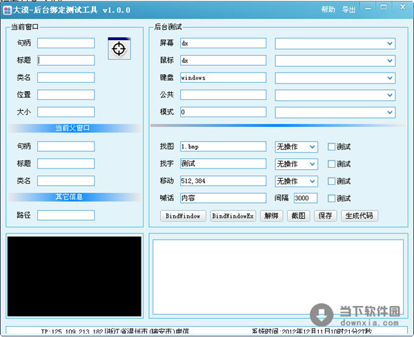Screen dimensions: 414x337
Task: Click the 模式 field containing 0
Action: tap(223, 112)
